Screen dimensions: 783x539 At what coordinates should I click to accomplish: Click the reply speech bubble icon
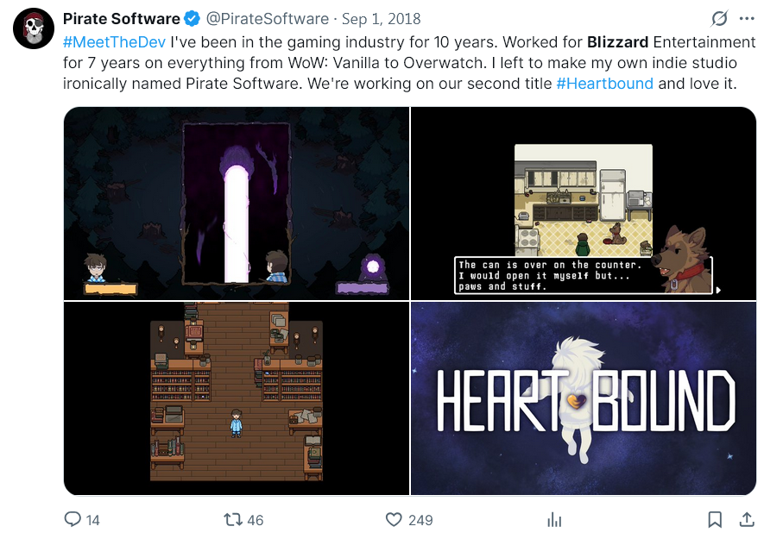pos(73,519)
